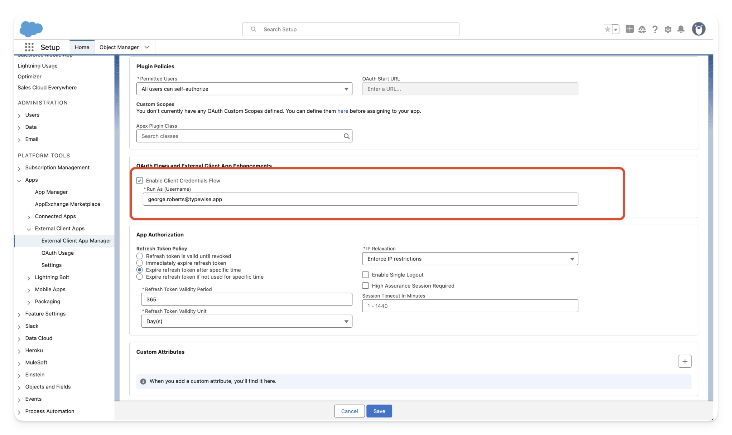The image size is (732, 435).
Task: Click the Save button
Action: pos(379,411)
